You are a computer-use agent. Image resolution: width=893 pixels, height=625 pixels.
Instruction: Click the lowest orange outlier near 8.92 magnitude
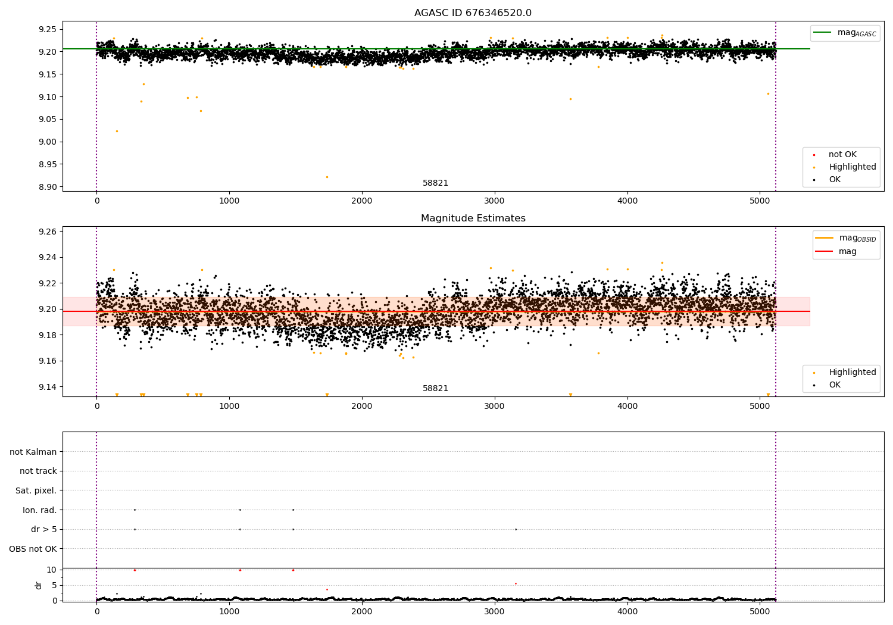(327, 177)
